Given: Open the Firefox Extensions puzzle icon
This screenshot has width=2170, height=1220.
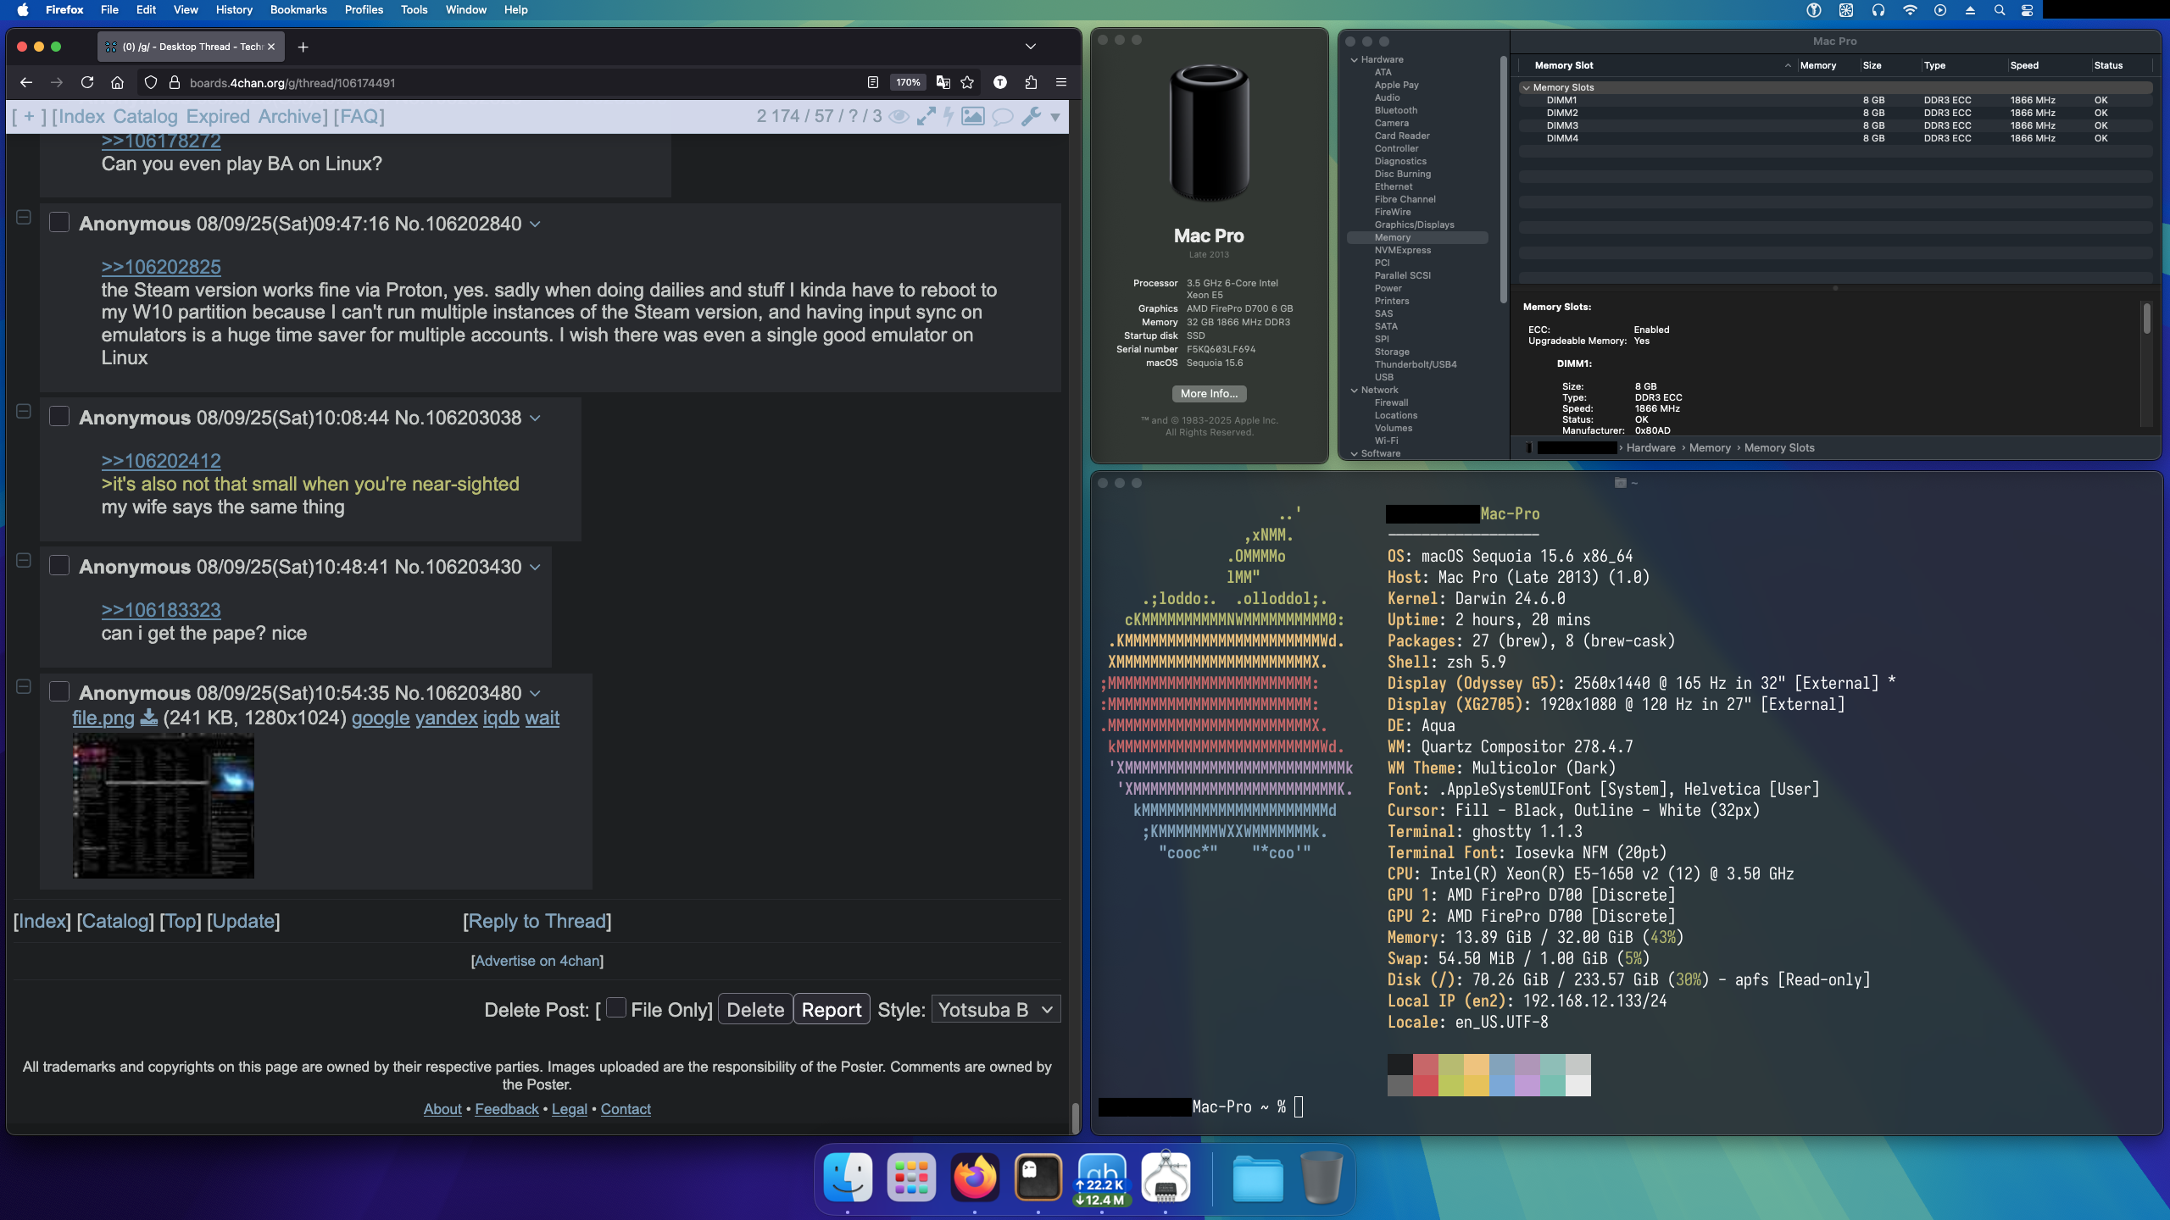Looking at the screenshot, I should coord(1031,82).
